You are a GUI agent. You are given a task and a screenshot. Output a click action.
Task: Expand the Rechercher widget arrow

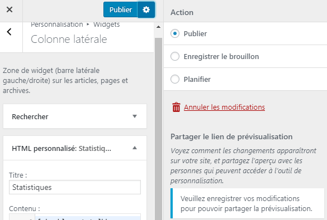[x=135, y=116]
